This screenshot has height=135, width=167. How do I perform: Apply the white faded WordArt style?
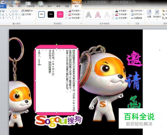[x=107, y=15]
